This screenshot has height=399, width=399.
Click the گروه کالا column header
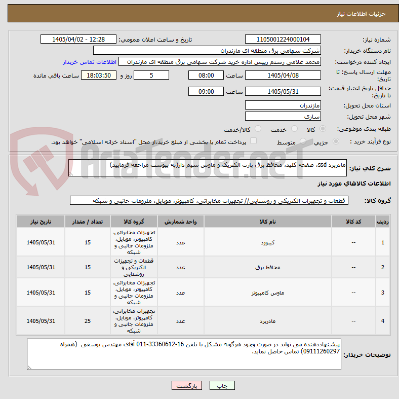coord(134,222)
